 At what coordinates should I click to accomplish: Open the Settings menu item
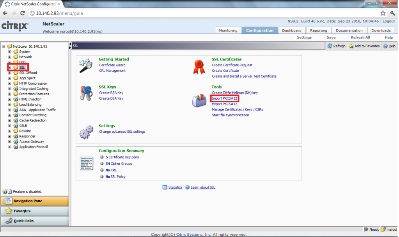304,37
